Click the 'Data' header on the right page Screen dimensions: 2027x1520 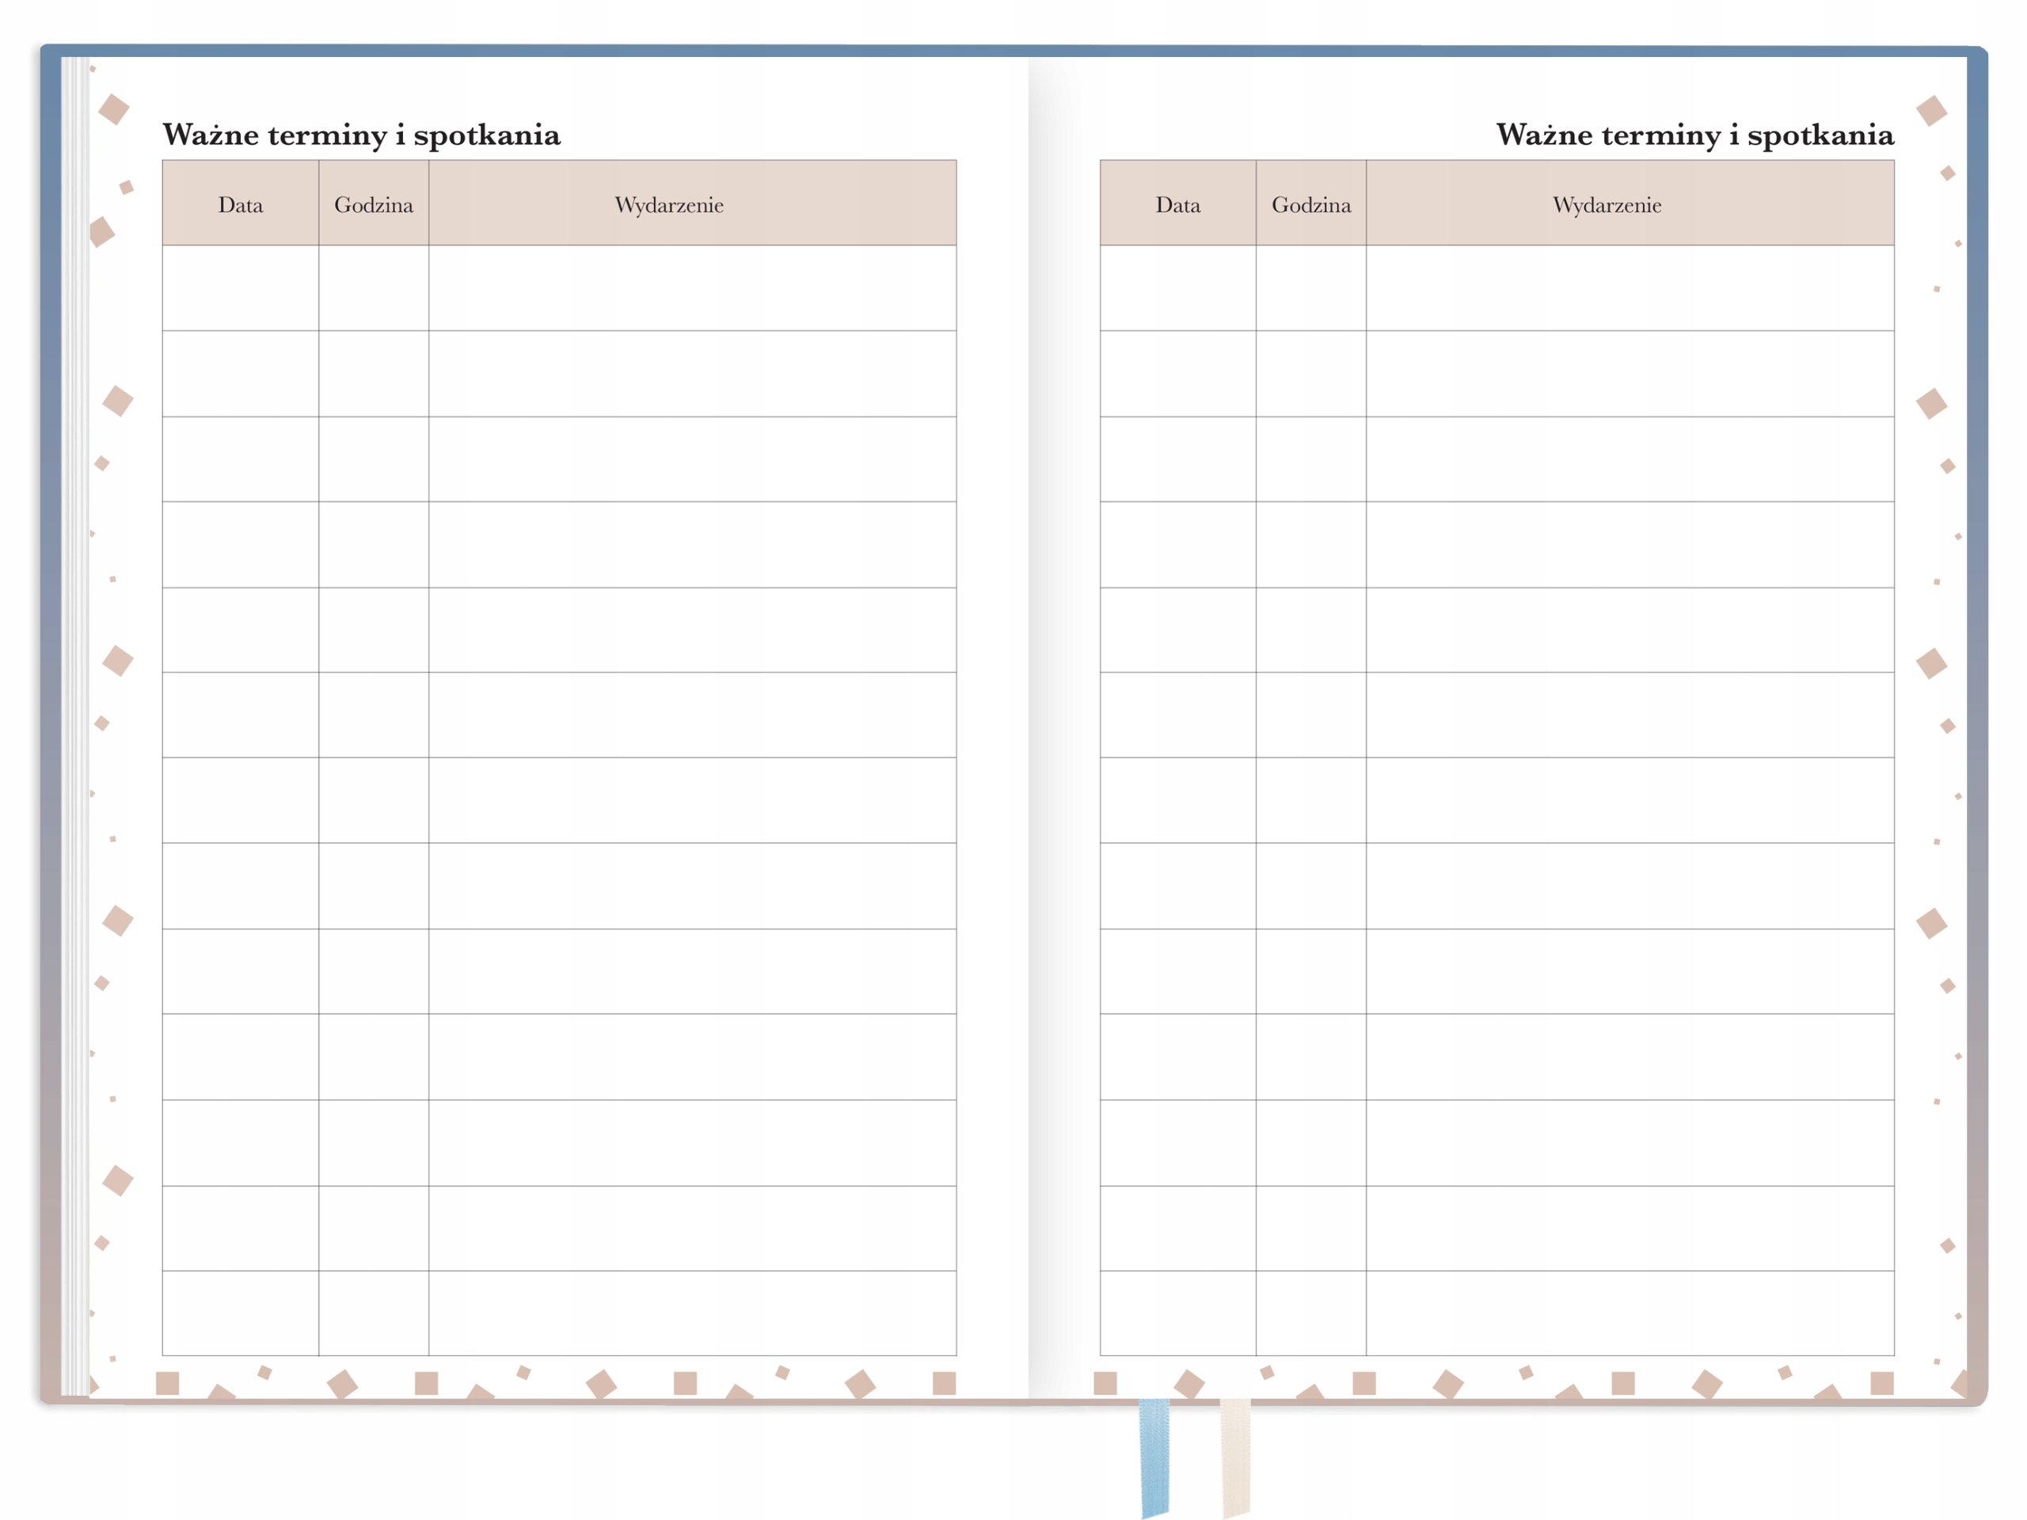(1177, 204)
